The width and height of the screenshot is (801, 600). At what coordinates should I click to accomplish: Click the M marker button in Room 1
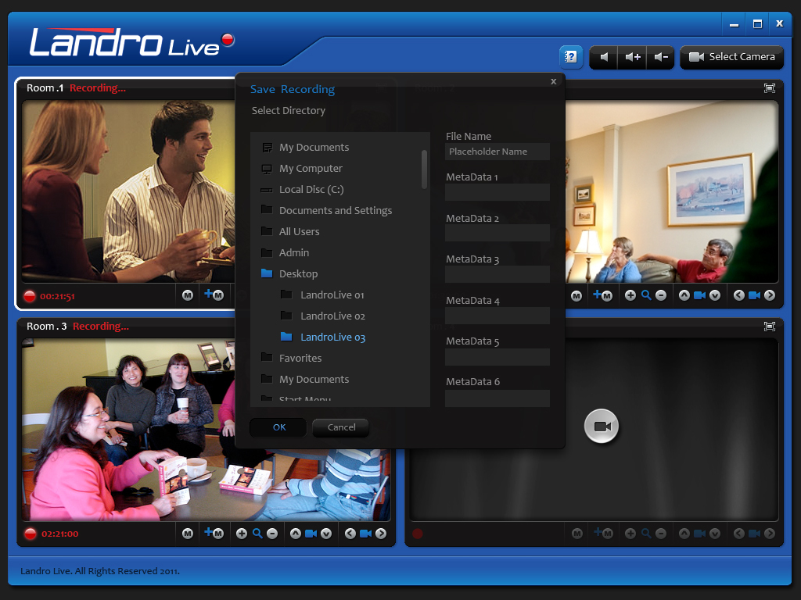pos(188,295)
